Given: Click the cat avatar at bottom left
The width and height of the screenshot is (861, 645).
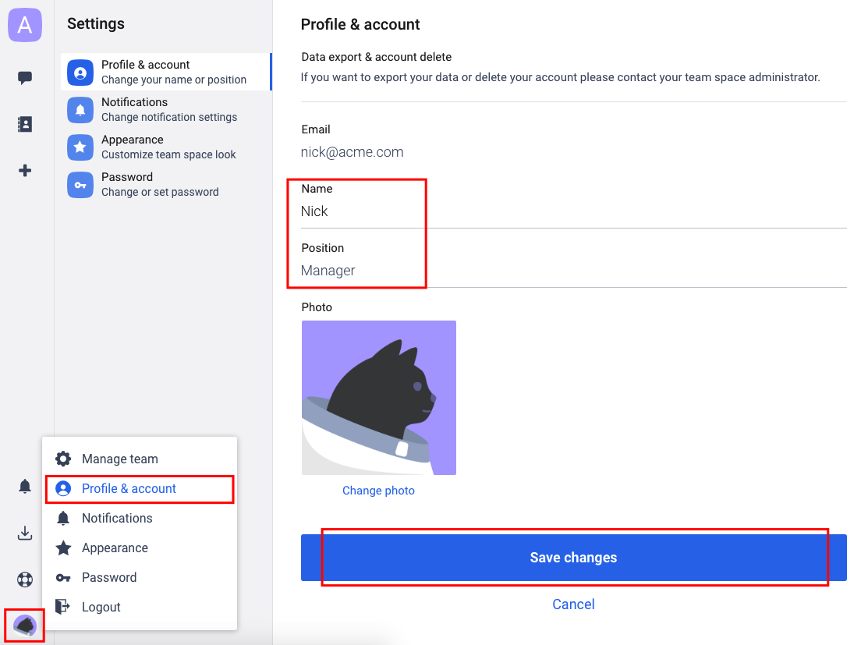Looking at the screenshot, I should point(25,626).
